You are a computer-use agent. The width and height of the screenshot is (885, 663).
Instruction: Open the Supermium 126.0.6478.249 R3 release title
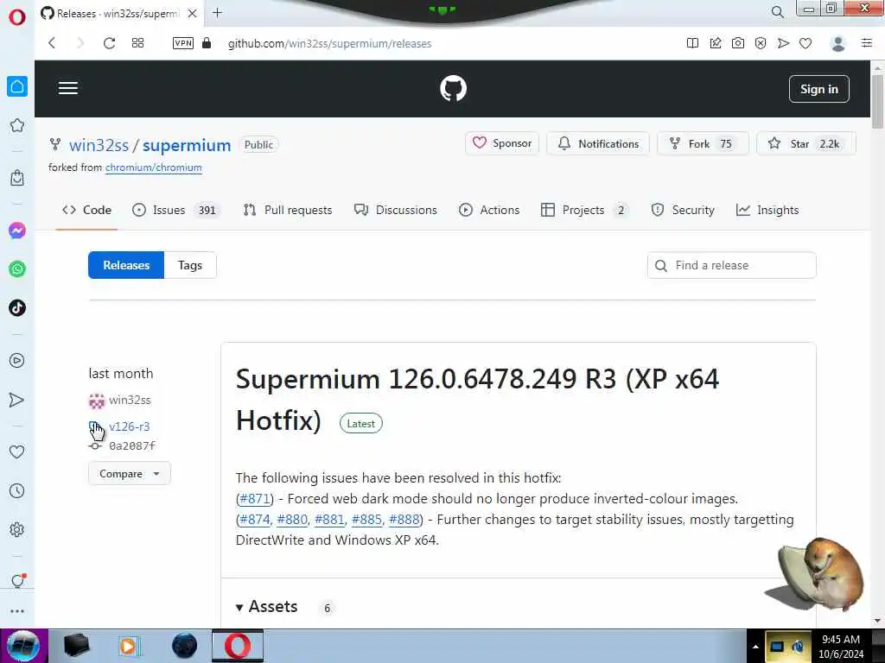coord(477,399)
